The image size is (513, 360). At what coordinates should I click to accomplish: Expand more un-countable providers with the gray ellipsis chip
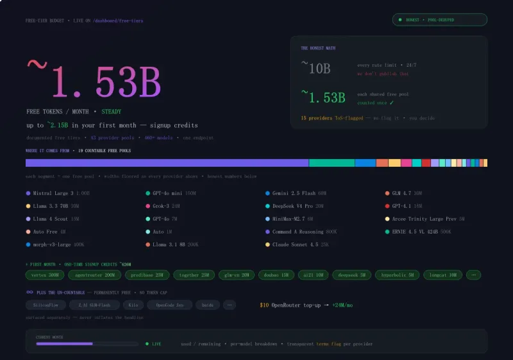[x=230, y=305]
